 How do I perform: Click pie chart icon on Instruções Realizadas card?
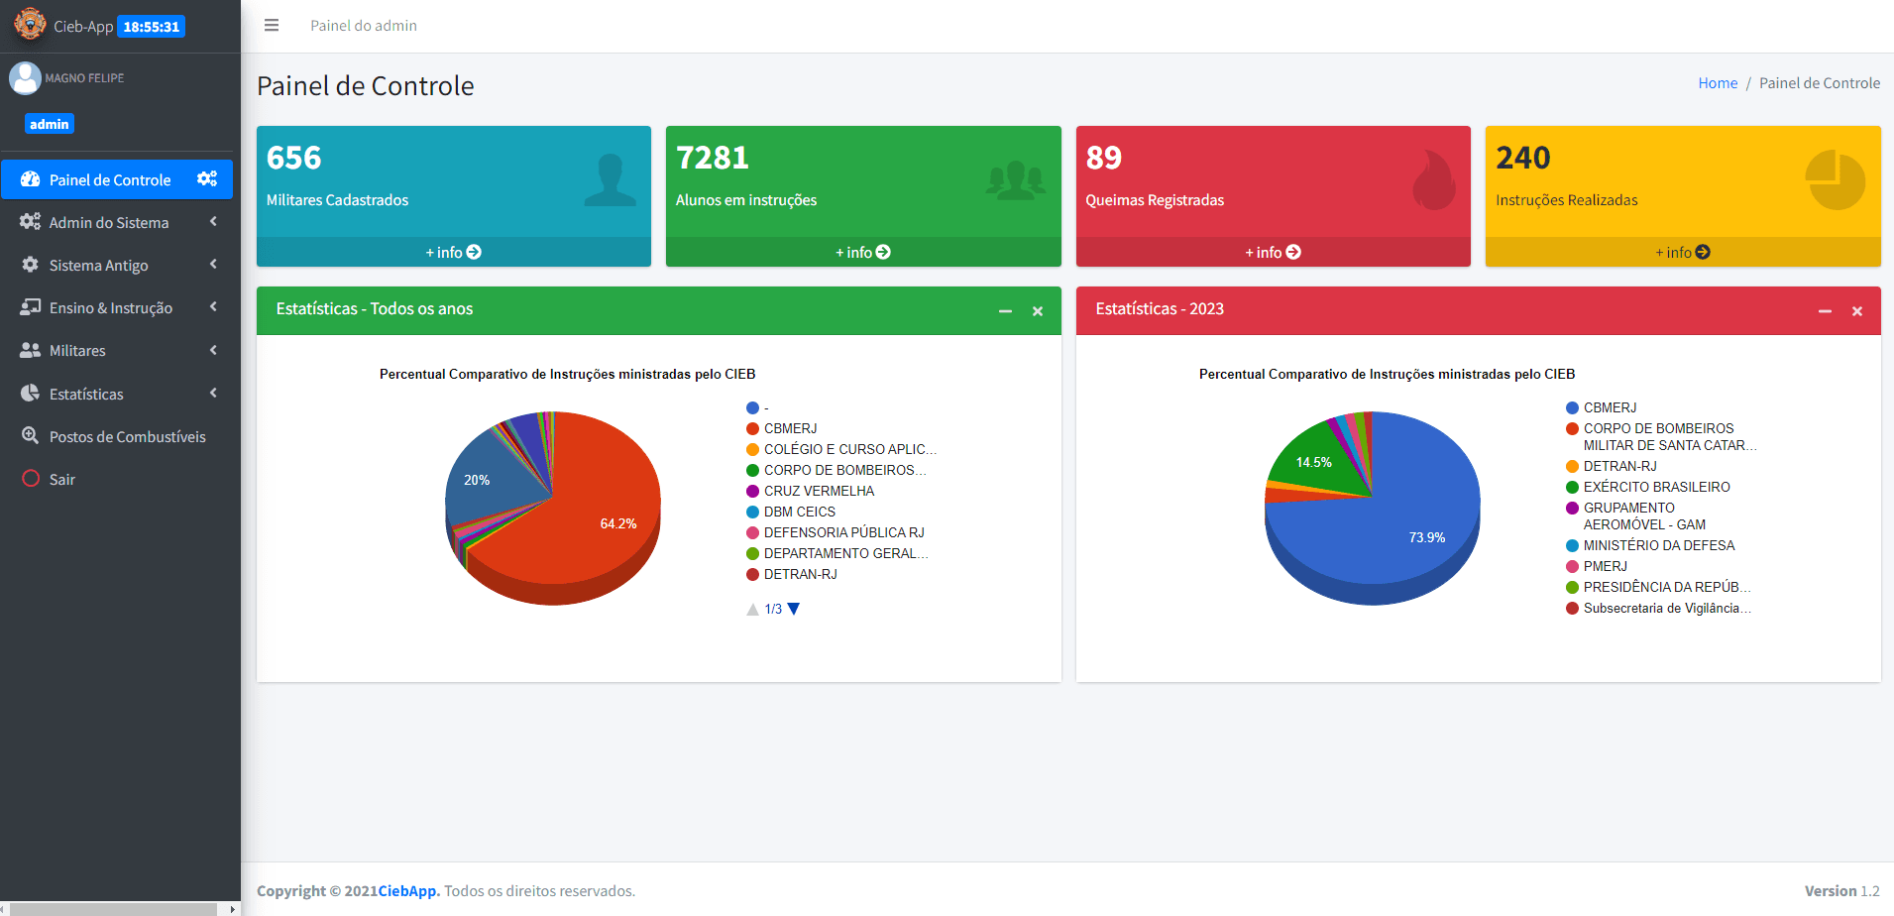tap(1835, 180)
